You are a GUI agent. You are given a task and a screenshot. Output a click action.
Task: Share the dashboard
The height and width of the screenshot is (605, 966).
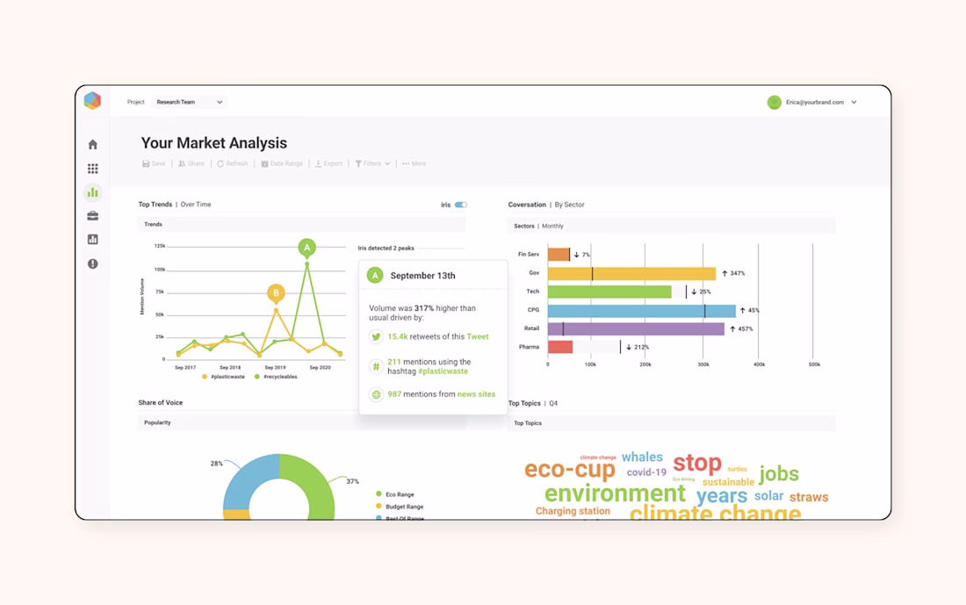tap(191, 164)
